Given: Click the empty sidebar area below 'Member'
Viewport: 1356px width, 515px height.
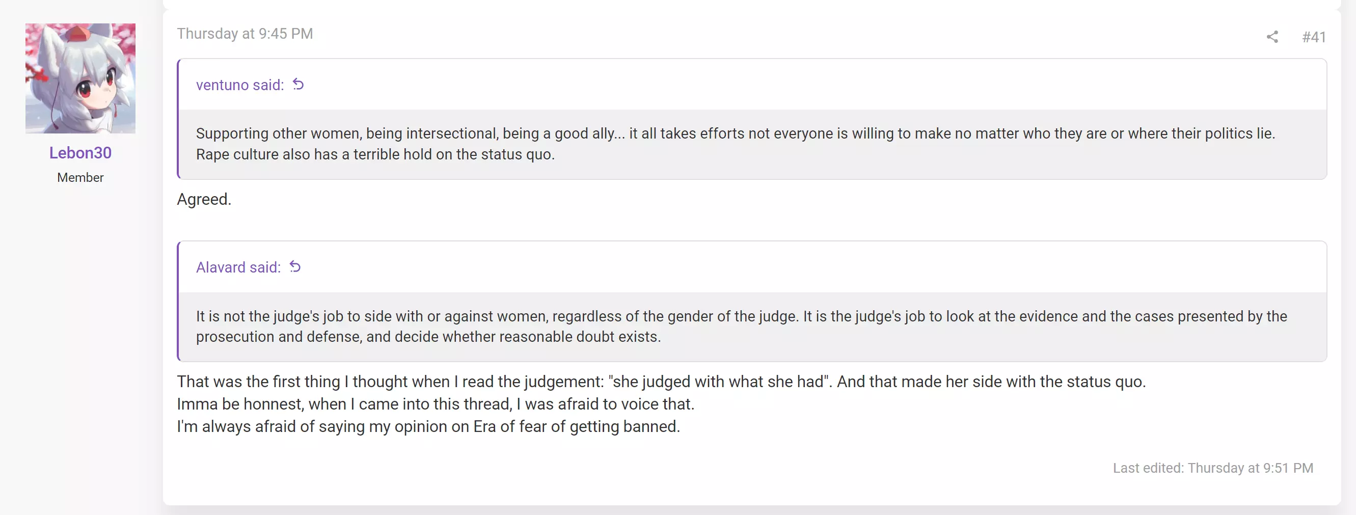Looking at the screenshot, I should pyautogui.click(x=80, y=347).
